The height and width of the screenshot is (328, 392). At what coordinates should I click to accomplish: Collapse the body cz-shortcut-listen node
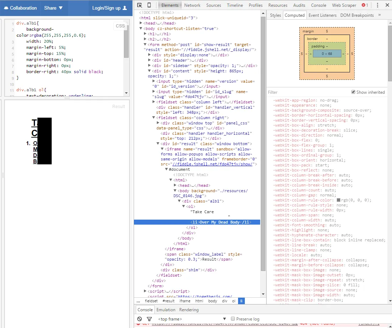pyautogui.click(x=141, y=29)
